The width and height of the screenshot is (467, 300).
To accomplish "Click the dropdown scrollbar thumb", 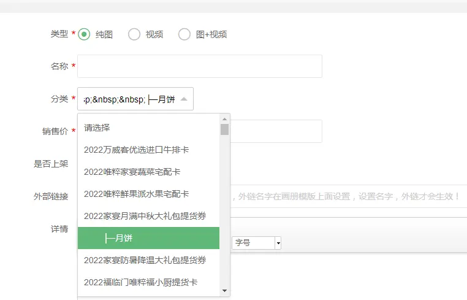I will (x=225, y=129).
